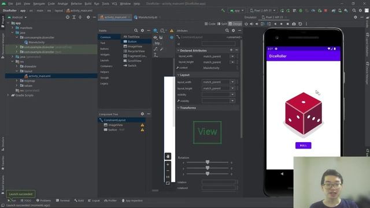Viewport: 370px width, 208px height.
Task: Click the zoom to fit screen icon
Action: (168, 183)
